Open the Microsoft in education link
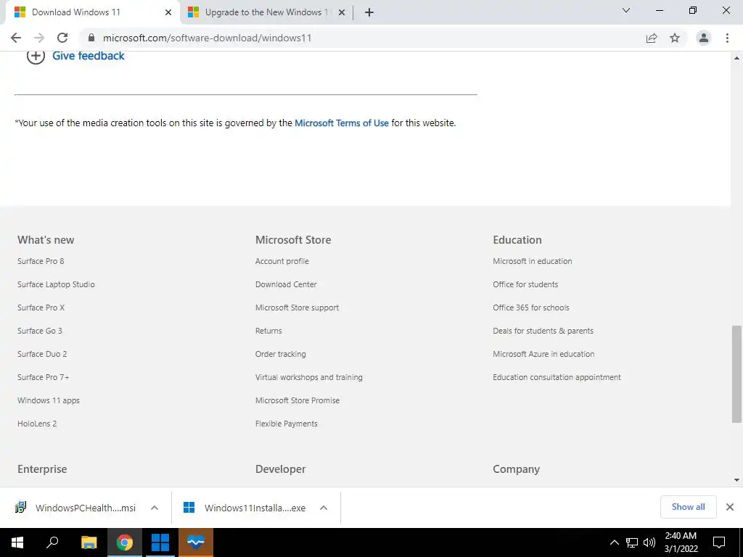The image size is (743, 557). [532, 261]
